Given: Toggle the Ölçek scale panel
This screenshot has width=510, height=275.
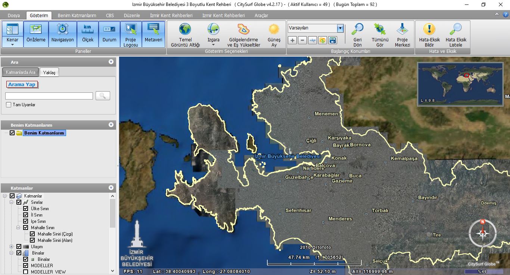Looking at the screenshot, I should click(88, 34).
